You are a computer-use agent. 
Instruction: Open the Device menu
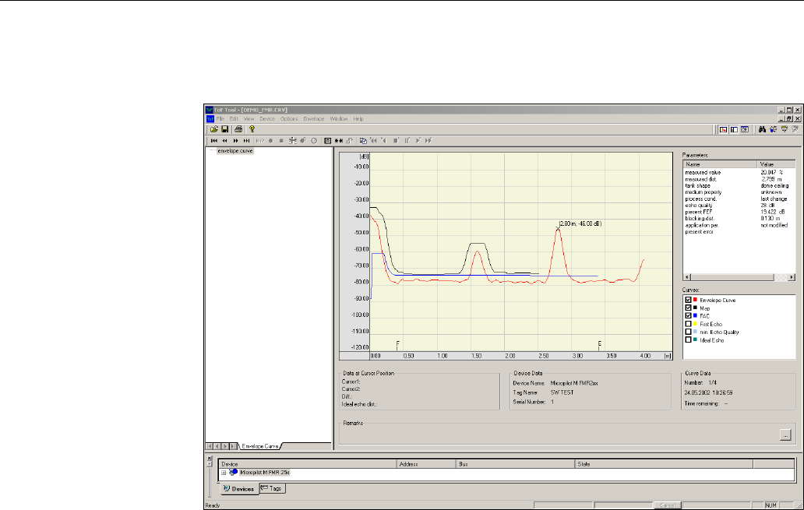click(267, 119)
